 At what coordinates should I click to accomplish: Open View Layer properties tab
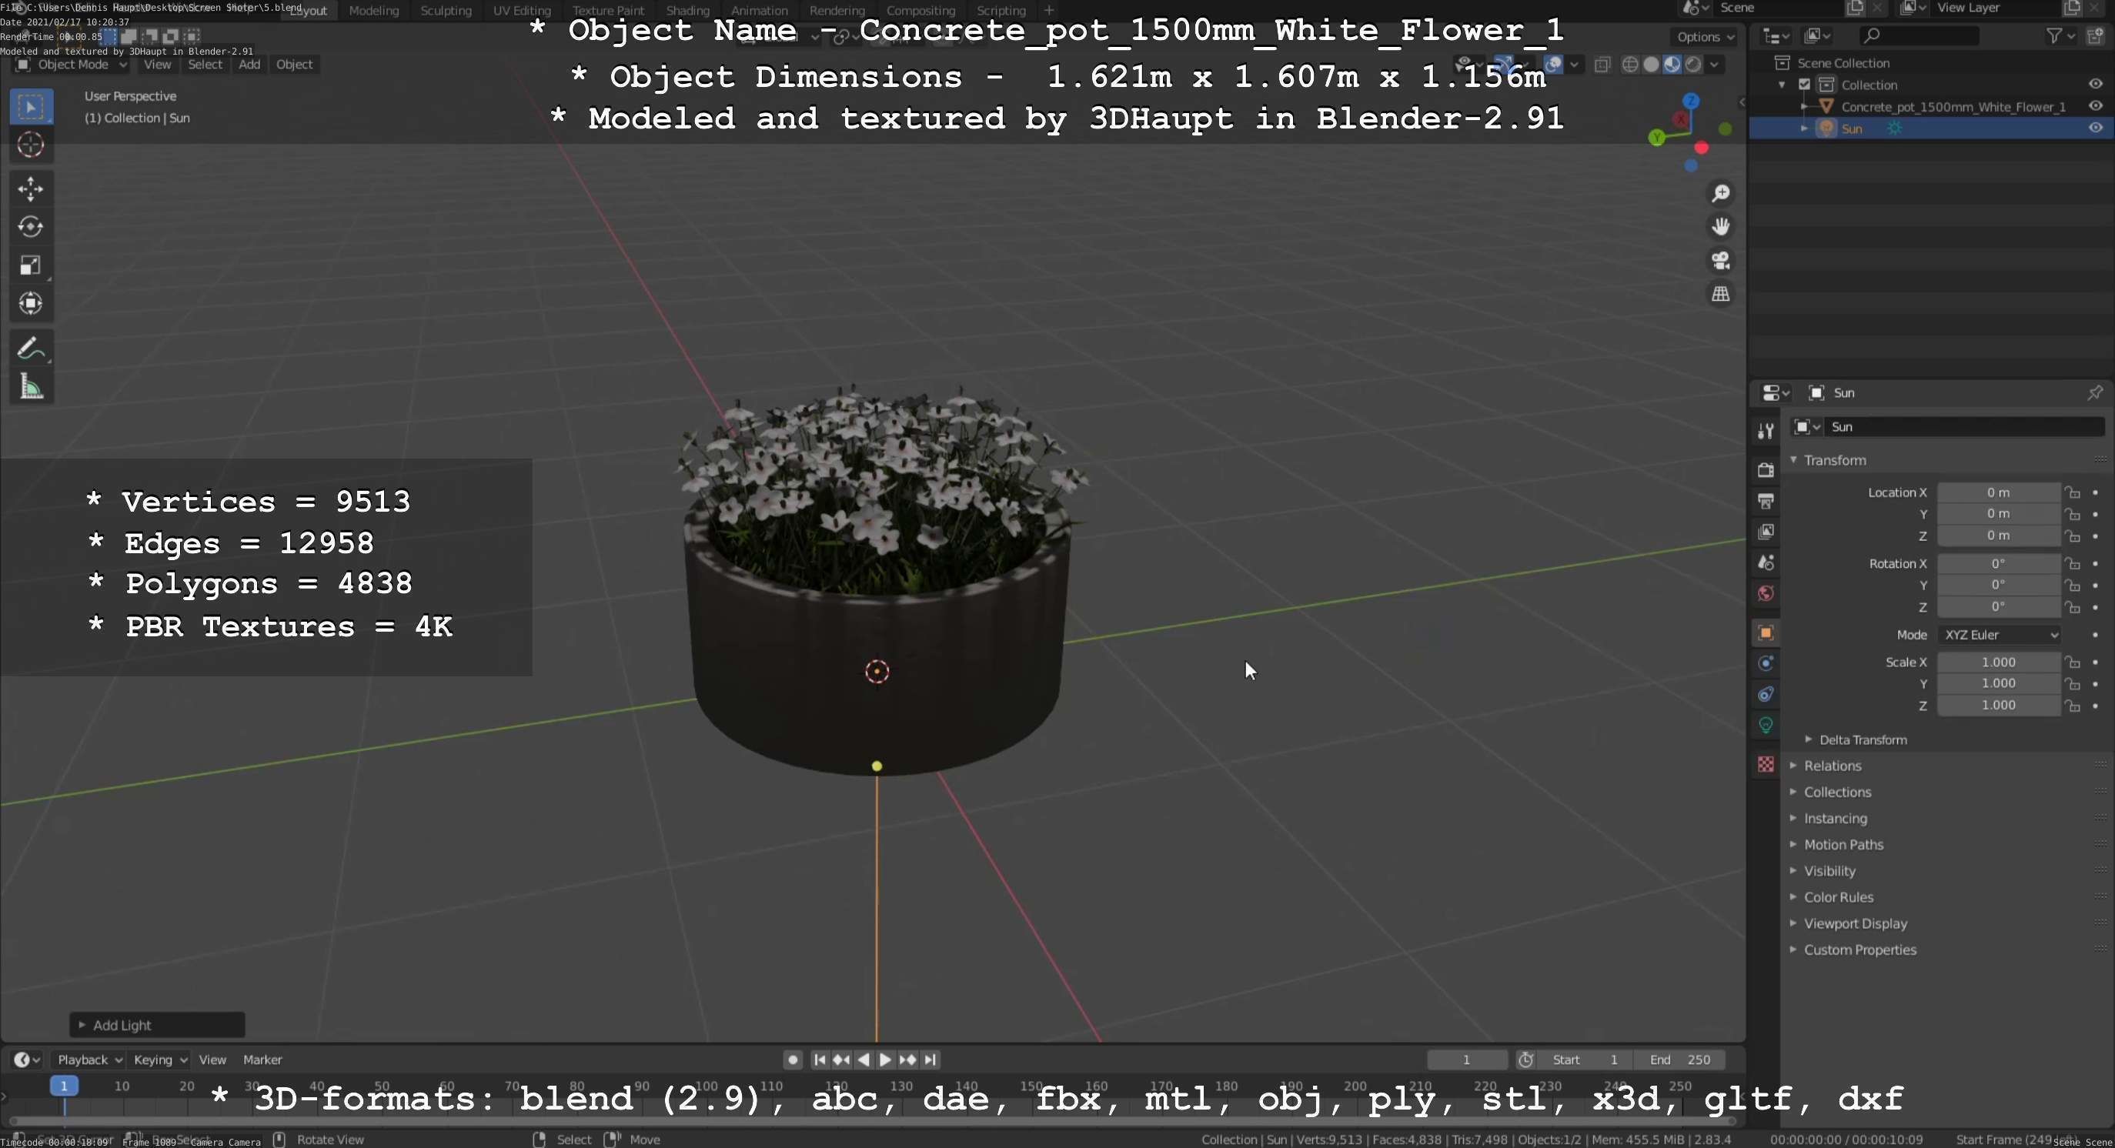coord(1766,532)
